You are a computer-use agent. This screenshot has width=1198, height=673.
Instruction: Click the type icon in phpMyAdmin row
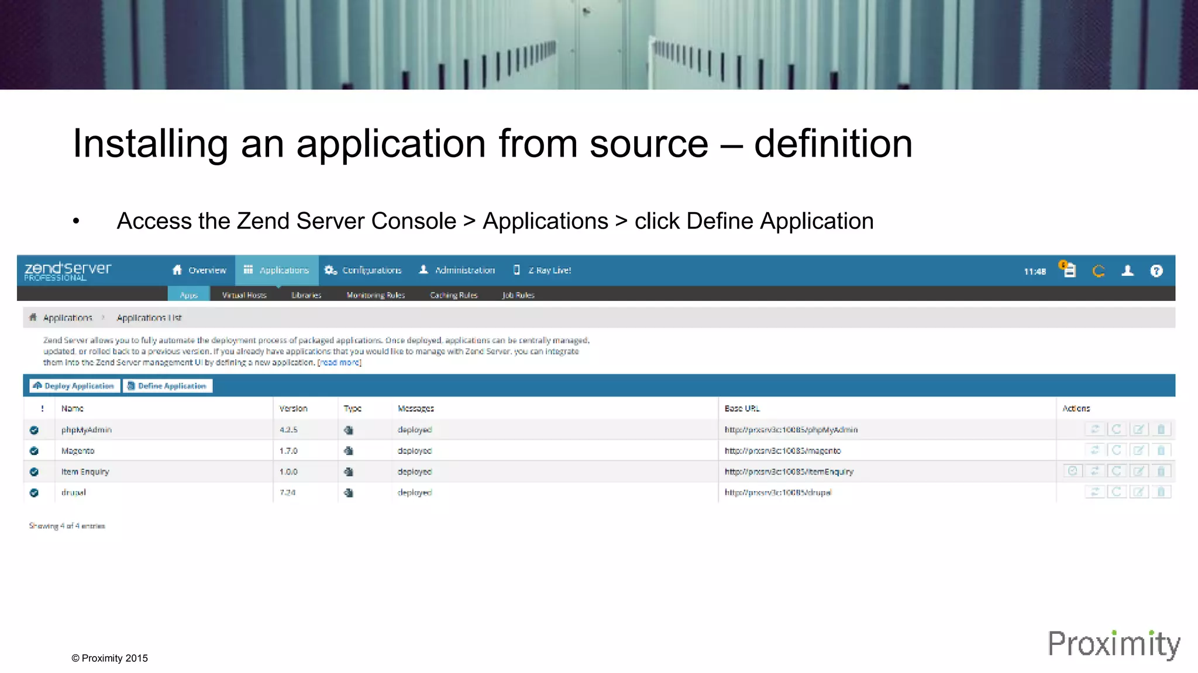(349, 430)
